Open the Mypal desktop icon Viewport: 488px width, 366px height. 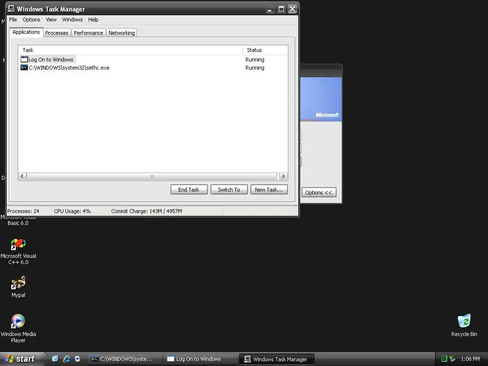[x=18, y=287]
